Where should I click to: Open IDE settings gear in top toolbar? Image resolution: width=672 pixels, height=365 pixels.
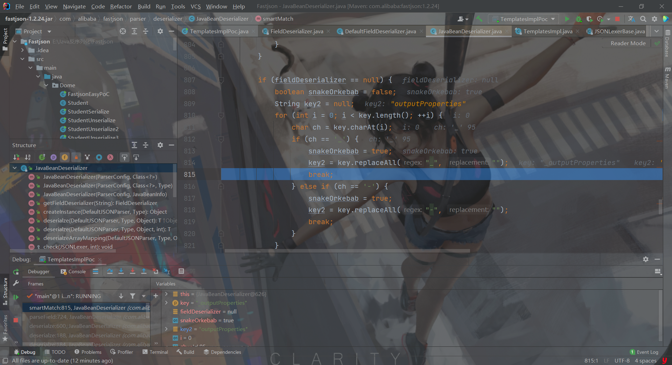click(654, 19)
